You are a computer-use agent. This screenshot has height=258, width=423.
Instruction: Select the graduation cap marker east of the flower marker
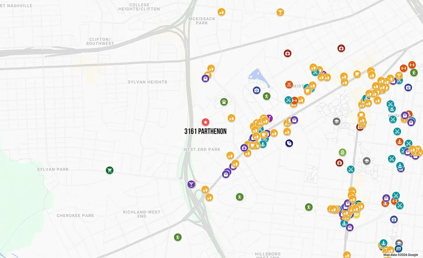click(x=366, y=161)
